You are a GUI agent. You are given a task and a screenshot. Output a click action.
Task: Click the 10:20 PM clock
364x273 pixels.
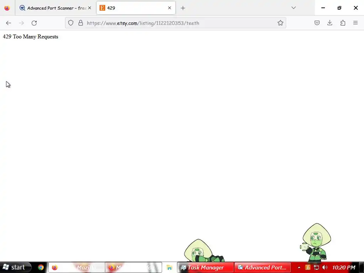(344, 268)
